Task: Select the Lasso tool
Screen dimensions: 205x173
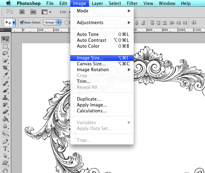Action: click(x=5, y=54)
